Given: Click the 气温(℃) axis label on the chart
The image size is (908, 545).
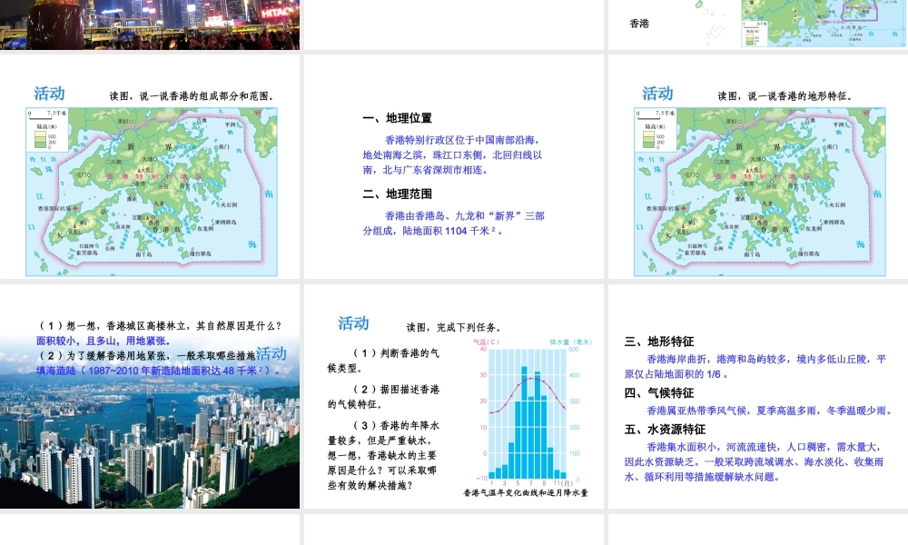Looking at the screenshot, I should point(486,342).
